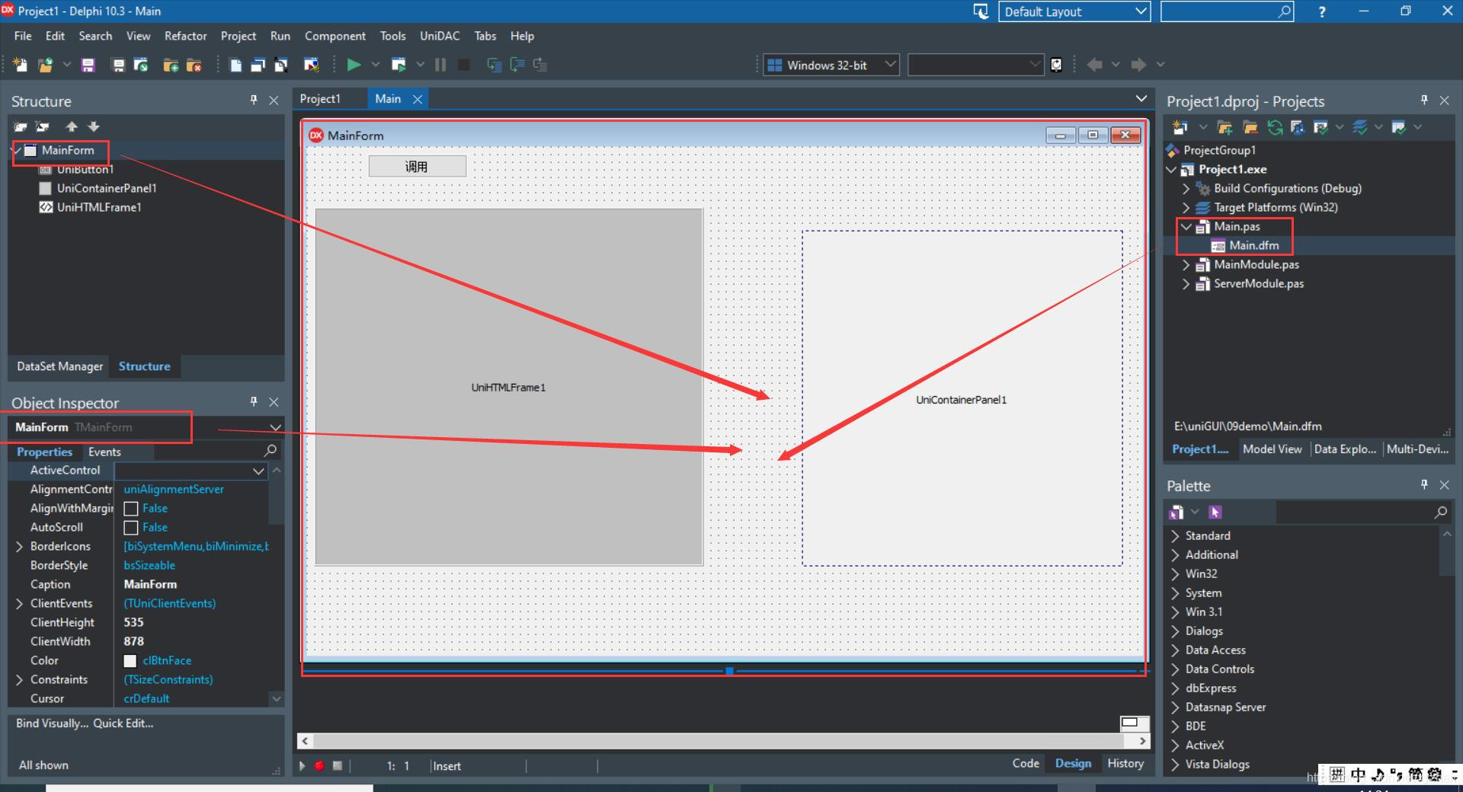The width and height of the screenshot is (1463, 792).
Task: Click the 调用 button on the form
Action: [417, 166]
